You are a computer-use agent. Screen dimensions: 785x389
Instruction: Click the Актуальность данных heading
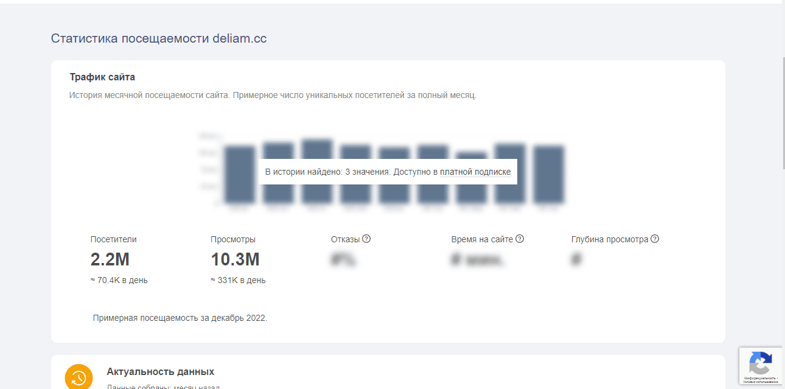coord(160,371)
